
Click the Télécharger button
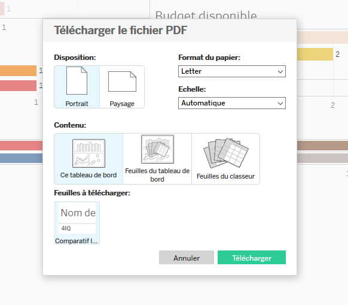[x=252, y=258]
